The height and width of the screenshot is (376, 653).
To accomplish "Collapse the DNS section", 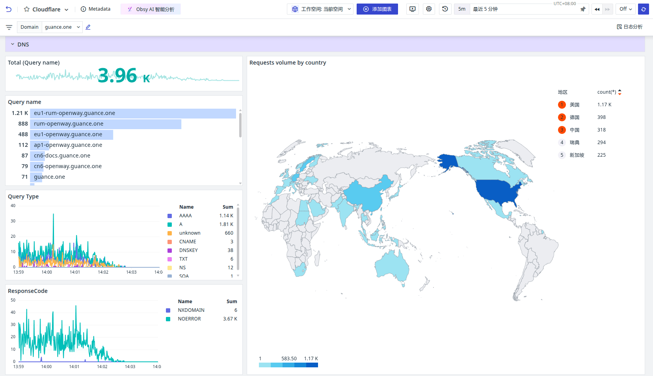I will pyautogui.click(x=13, y=44).
